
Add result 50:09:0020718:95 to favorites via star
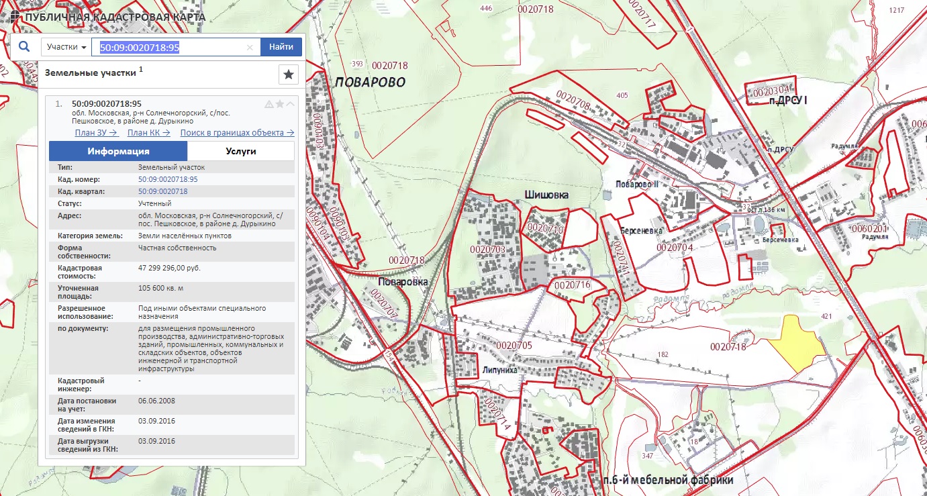tap(280, 104)
